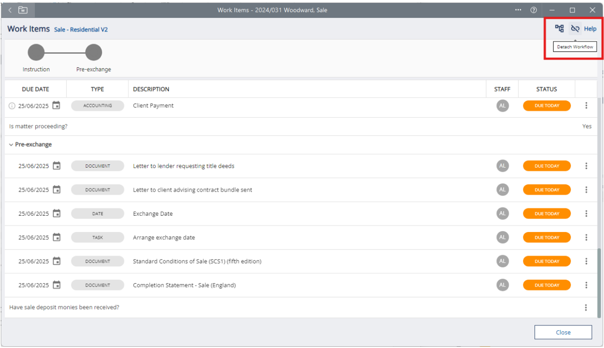Sort by the Due Date column header
The width and height of the screenshot is (604, 348).
pyautogui.click(x=35, y=89)
